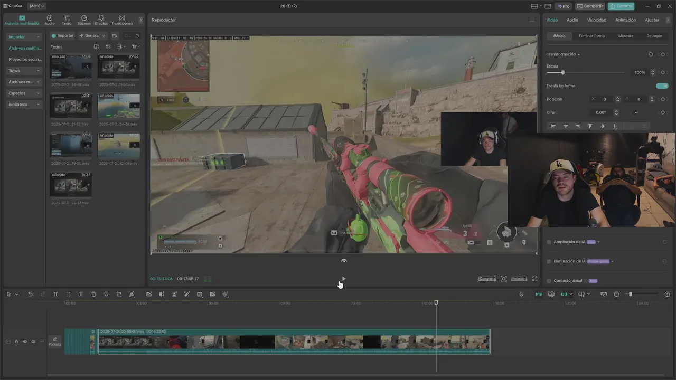Click the preview capture-frame icon

(504, 279)
